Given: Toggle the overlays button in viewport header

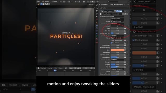Looking at the screenshot, I should pyautogui.click(x=84, y=2).
